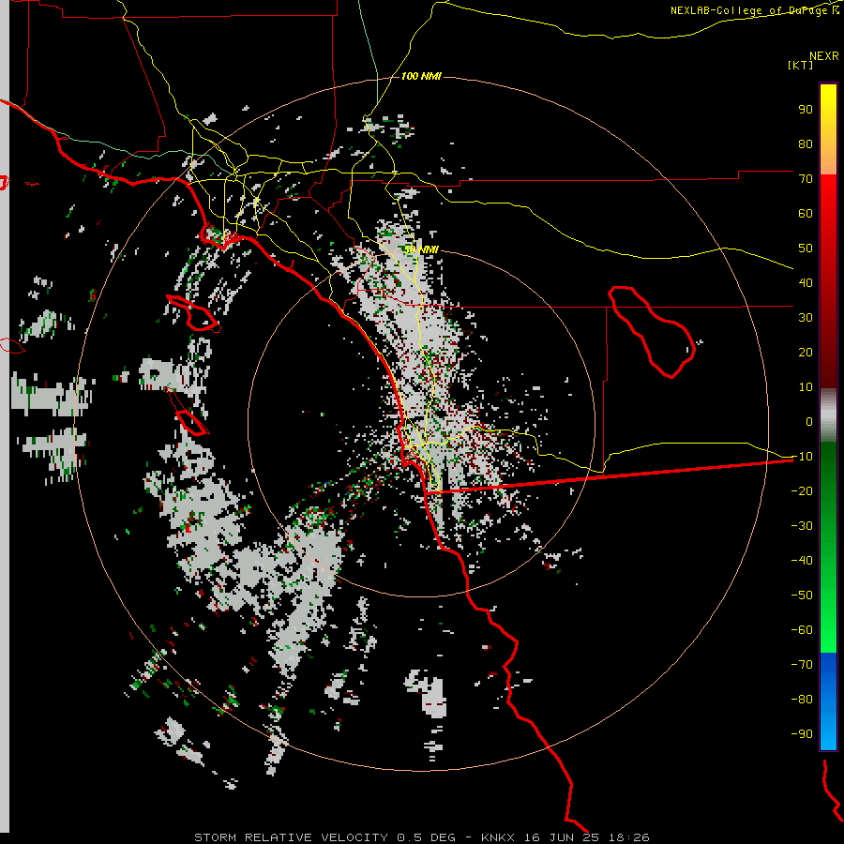This screenshot has height=844, width=844.
Task: Click the red-outlined lake east of the radar
Action: 652,331
